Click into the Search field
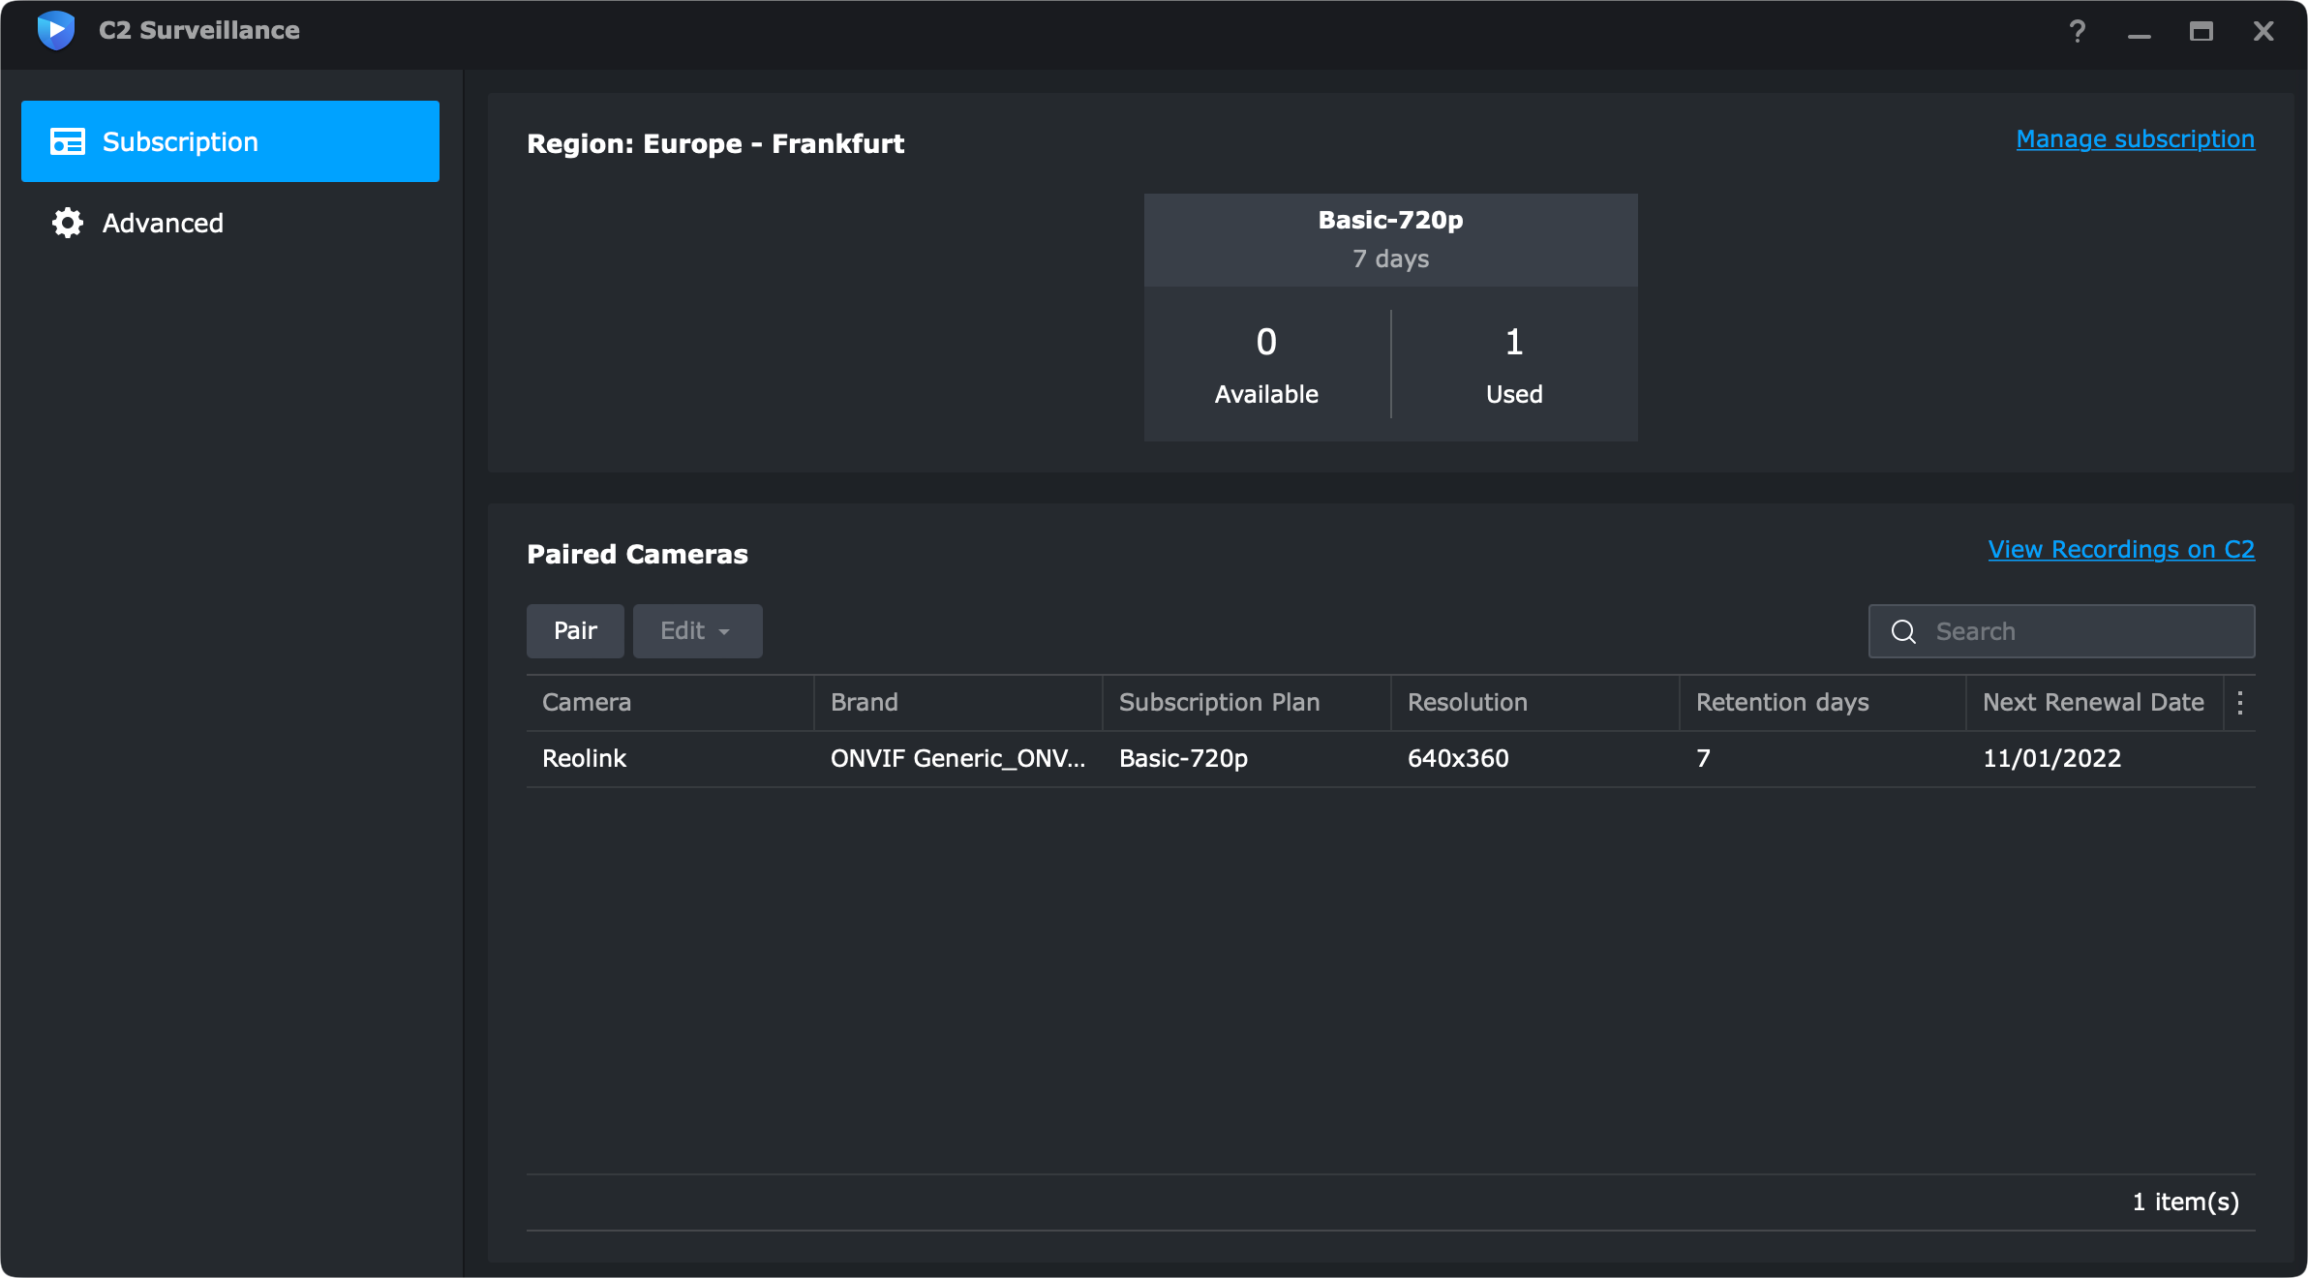Viewport: 2308px width, 1278px height. pos(2062,631)
